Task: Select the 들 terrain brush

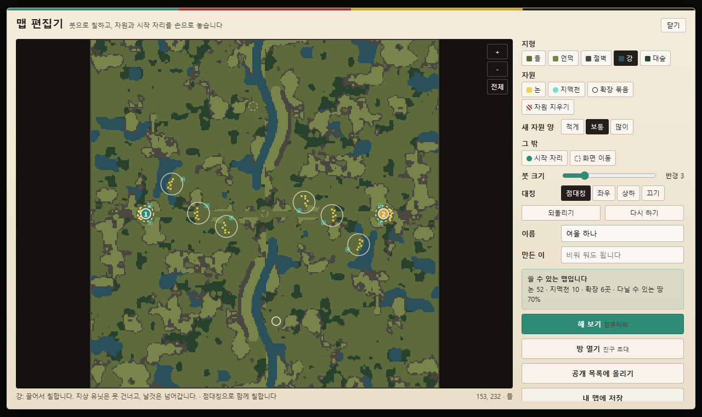Action: pos(533,58)
